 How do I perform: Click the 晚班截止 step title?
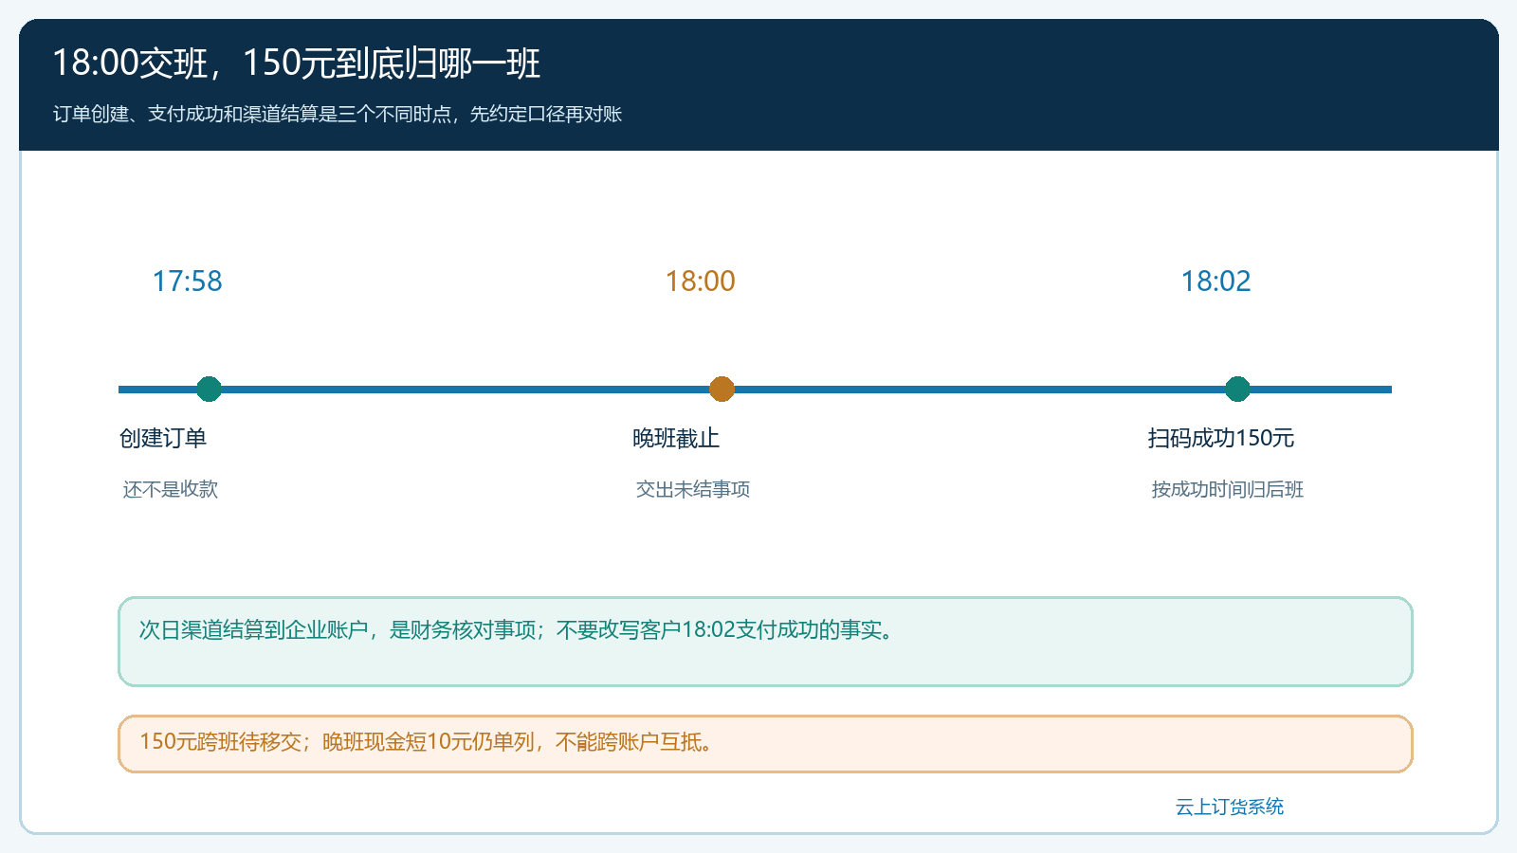coord(676,438)
